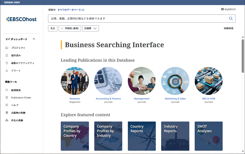Click the MIS & POM boxes thumbnail
The height and width of the screenshot is (154, 245).
pyautogui.click(x=209, y=81)
